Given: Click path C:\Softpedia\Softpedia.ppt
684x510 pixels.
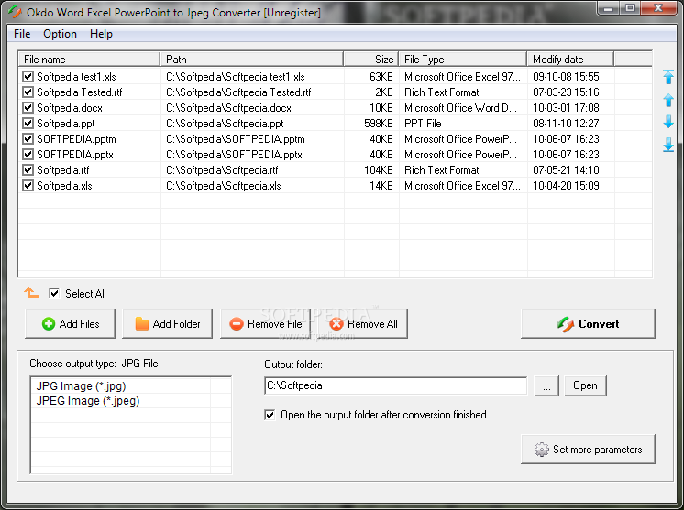Looking at the screenshot, I should pyautogui.click(x=225, y=124).
